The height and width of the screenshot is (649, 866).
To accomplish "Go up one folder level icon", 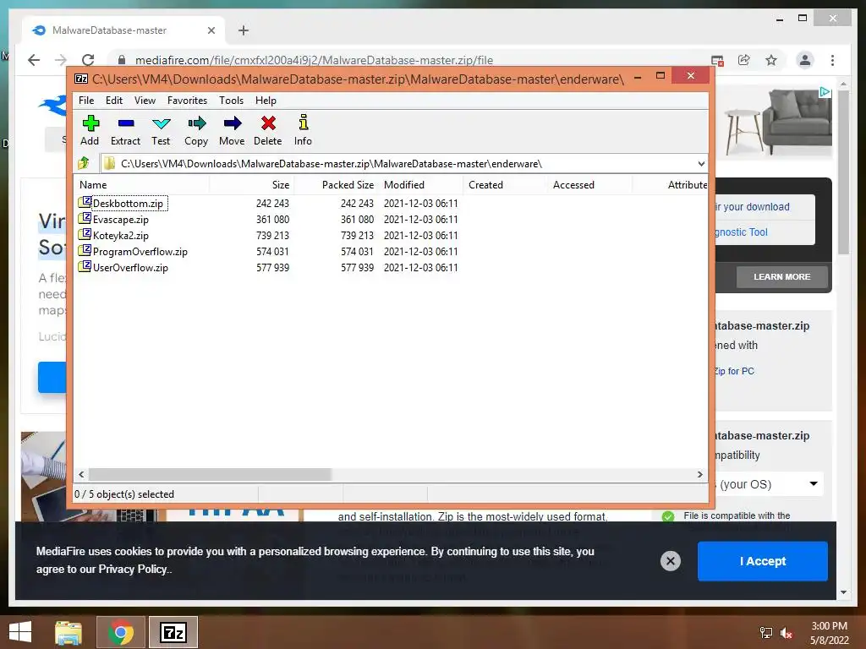I will coord(84,163).
